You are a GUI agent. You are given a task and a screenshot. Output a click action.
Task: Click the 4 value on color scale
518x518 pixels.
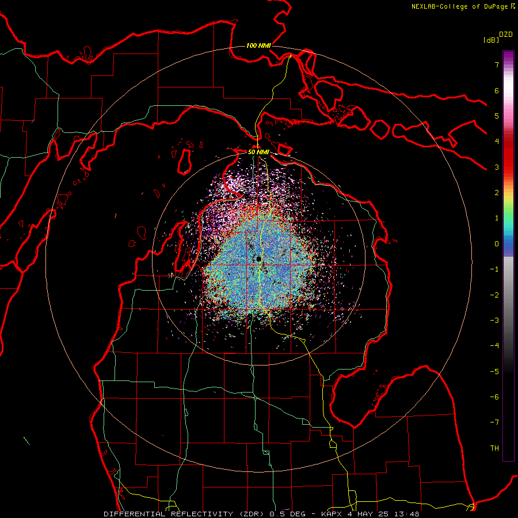click(x=497, y=142)
